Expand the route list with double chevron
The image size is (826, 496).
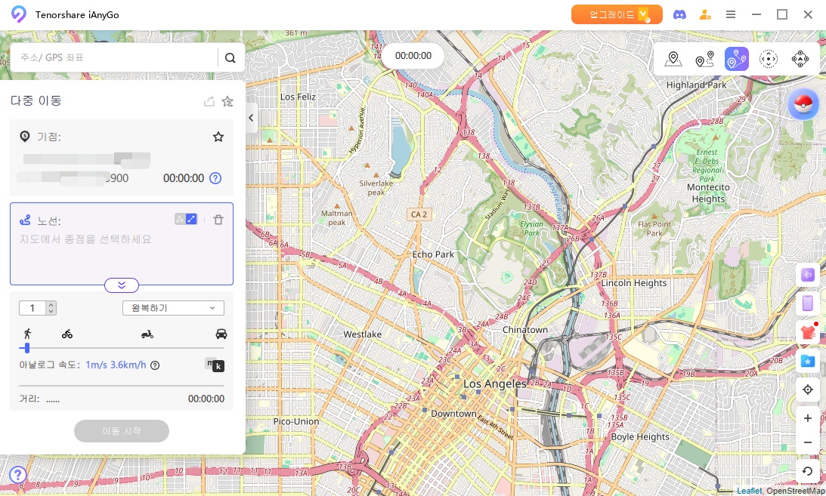coord(122,285)
